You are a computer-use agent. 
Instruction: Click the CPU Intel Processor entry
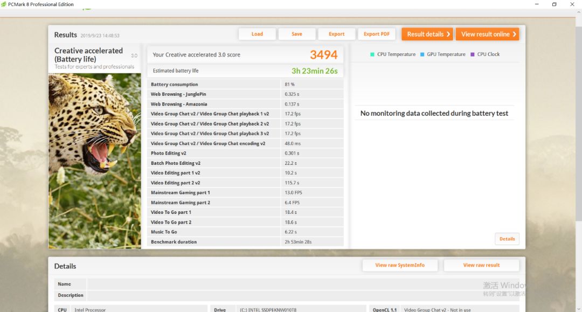(130, 309)
